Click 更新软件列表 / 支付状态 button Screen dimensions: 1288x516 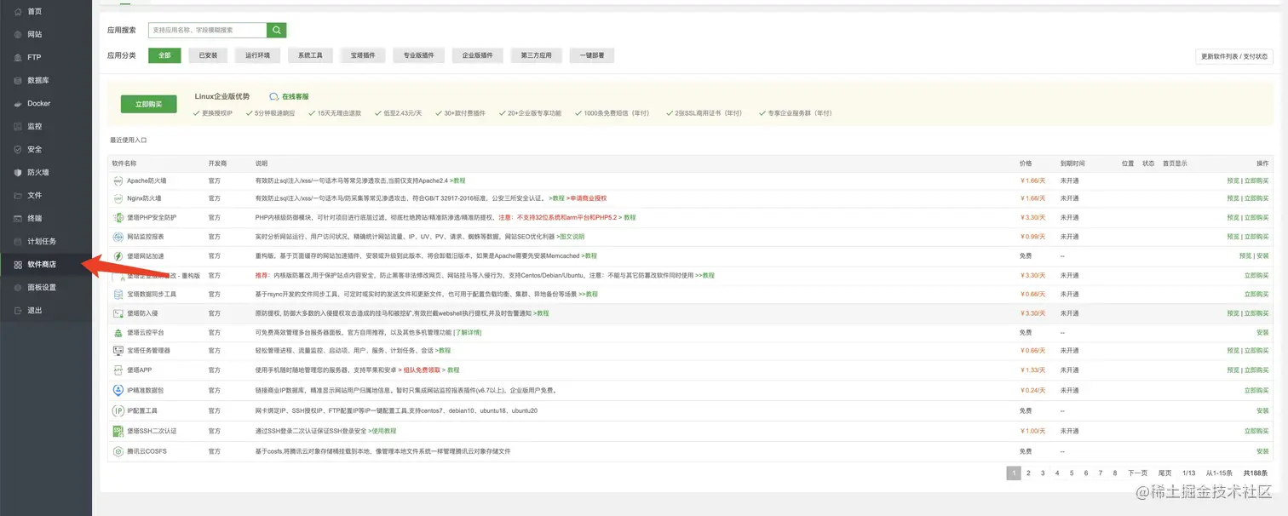1234,56
